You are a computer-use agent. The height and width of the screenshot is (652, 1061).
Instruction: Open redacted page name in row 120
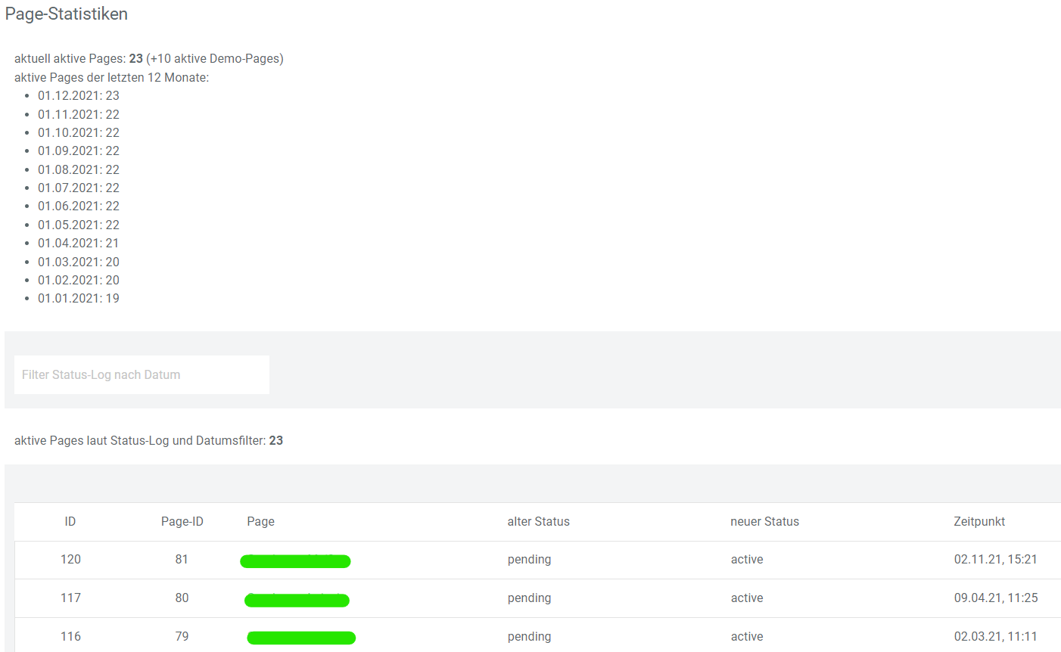tap(295, 560)
